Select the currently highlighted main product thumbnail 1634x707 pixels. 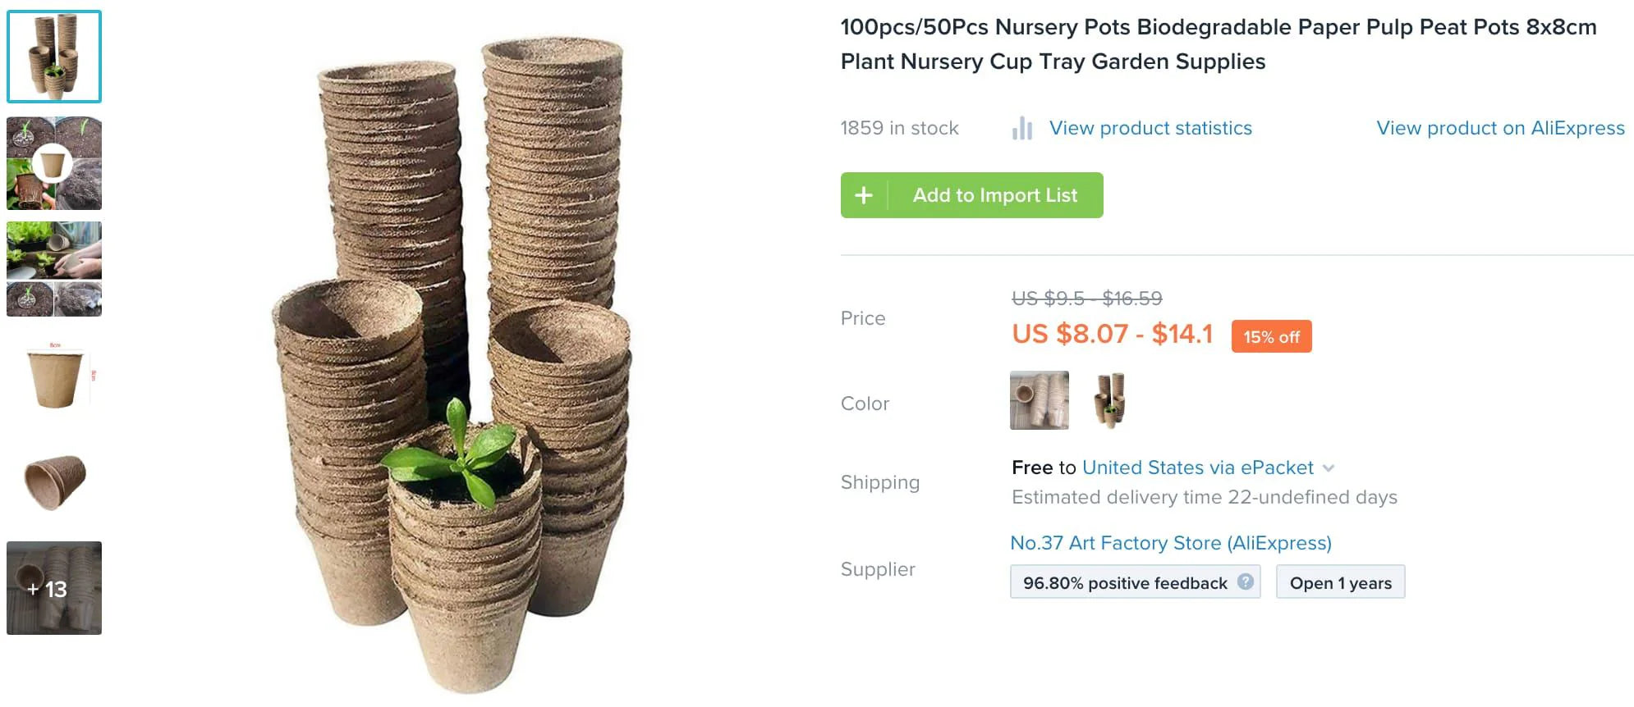pos(54,56)
